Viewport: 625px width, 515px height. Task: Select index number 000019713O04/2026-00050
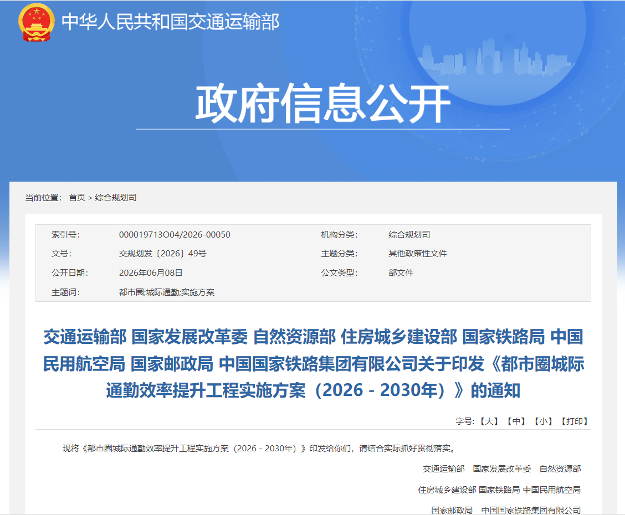tap(175, 235)
